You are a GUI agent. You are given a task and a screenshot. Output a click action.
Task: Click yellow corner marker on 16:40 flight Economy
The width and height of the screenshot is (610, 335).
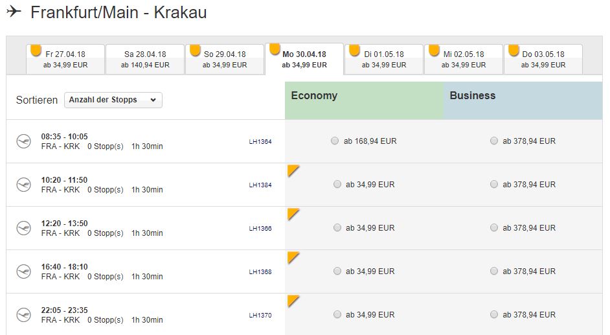coord(292,257)
